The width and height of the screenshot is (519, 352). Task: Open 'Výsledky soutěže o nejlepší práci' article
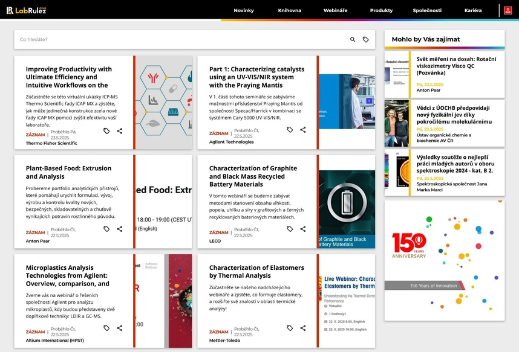(x=455, y=164)
